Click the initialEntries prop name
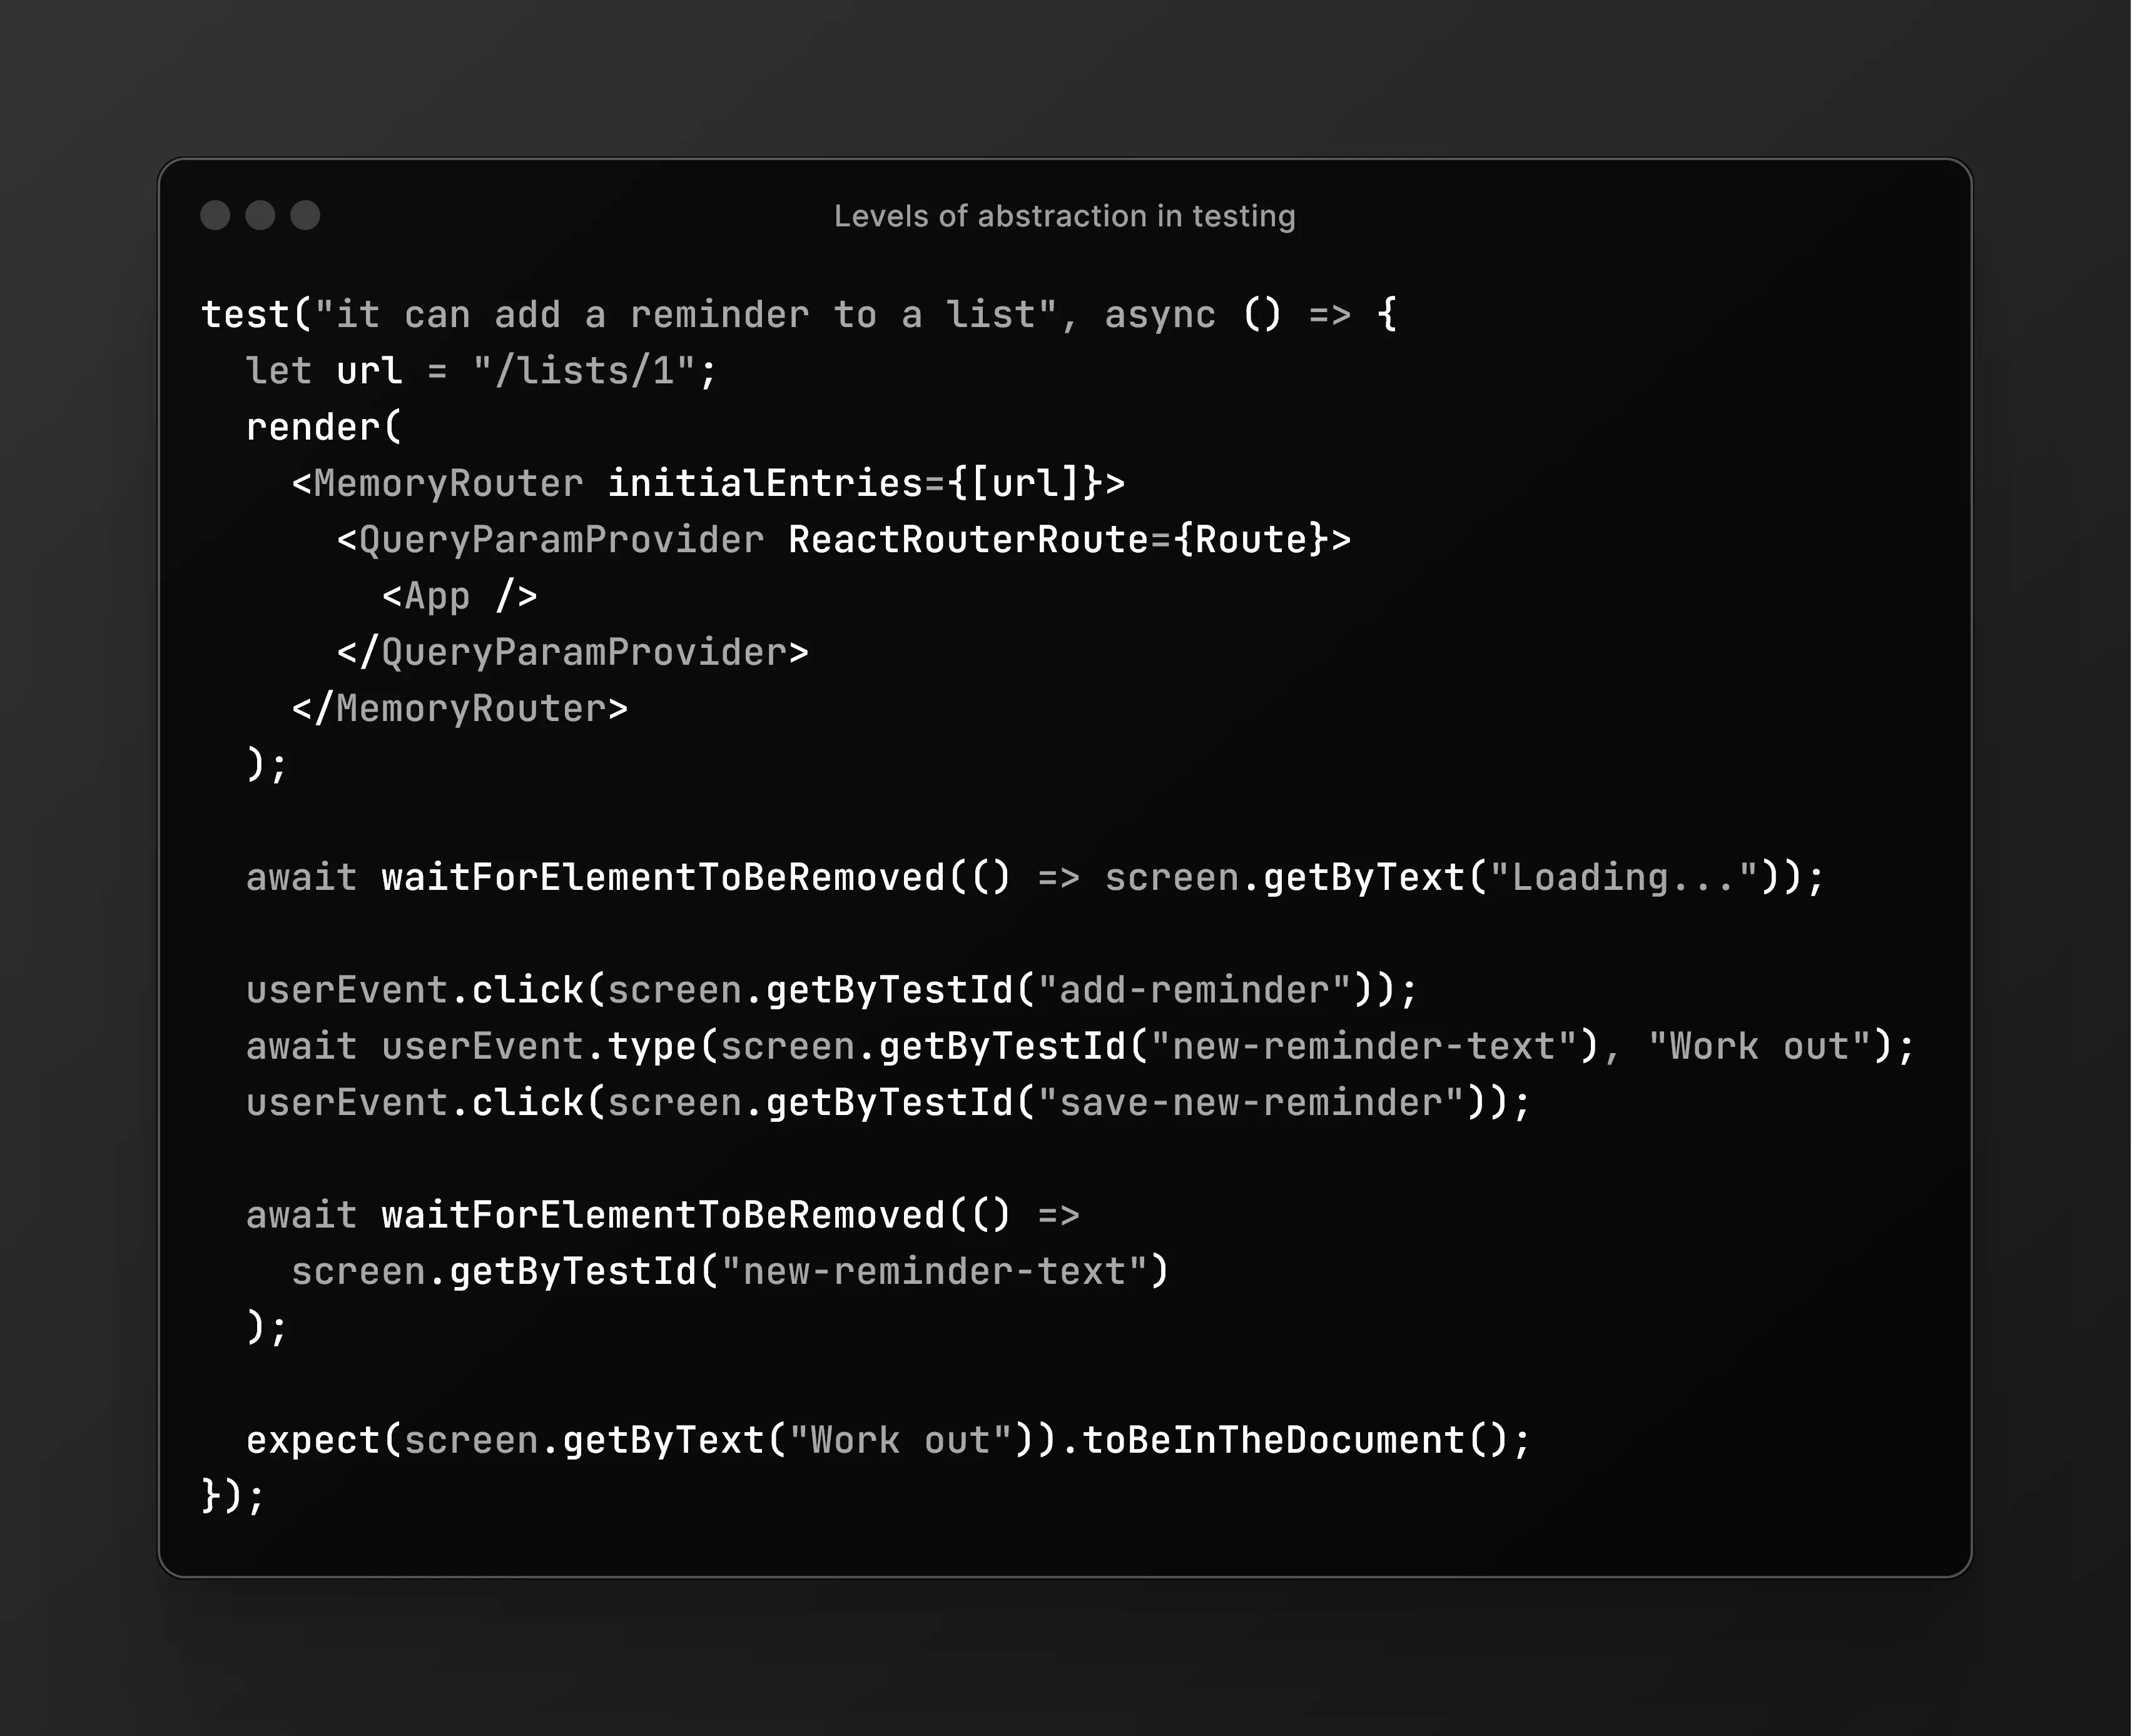Viewport: 2132px width, 1736px height. coord(765,484)
